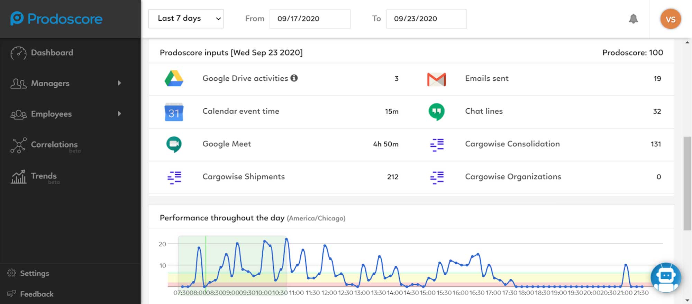Click the To date field
The width and height of the screenshot is (692, 304).
(426, 19)
